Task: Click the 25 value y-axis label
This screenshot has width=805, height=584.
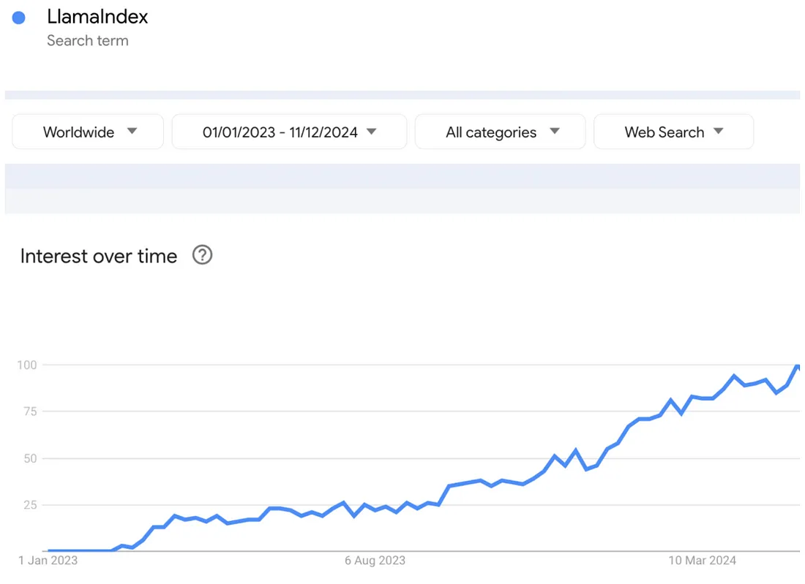Action: [x=30, y=505]
